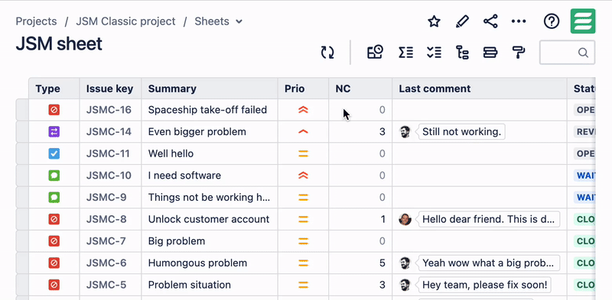
Task: Click the green JXL app logo
Action: point(583,21)
